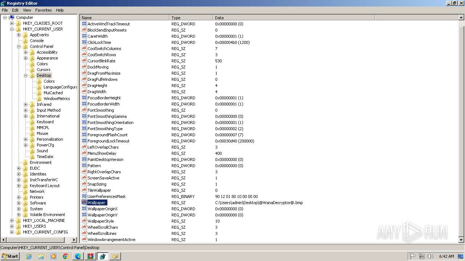This screenshot has width=465, height=261.
Task: Expand HKEY_CLASSES_ROOT in the tree
Action: tap(12, 23)
